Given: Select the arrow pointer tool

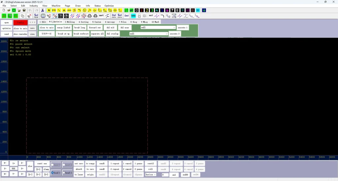Looking at the screenshot, I should [49, 10].
